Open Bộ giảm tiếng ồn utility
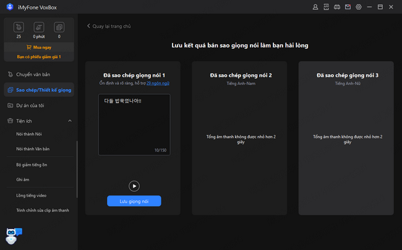The width and height of the screenshot is (402, 250). (32, 165)
